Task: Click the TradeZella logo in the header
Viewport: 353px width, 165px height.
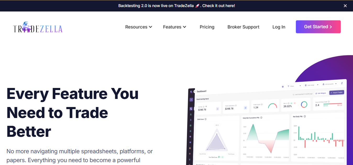Action: pyautogui.click(x=38, y=27)
